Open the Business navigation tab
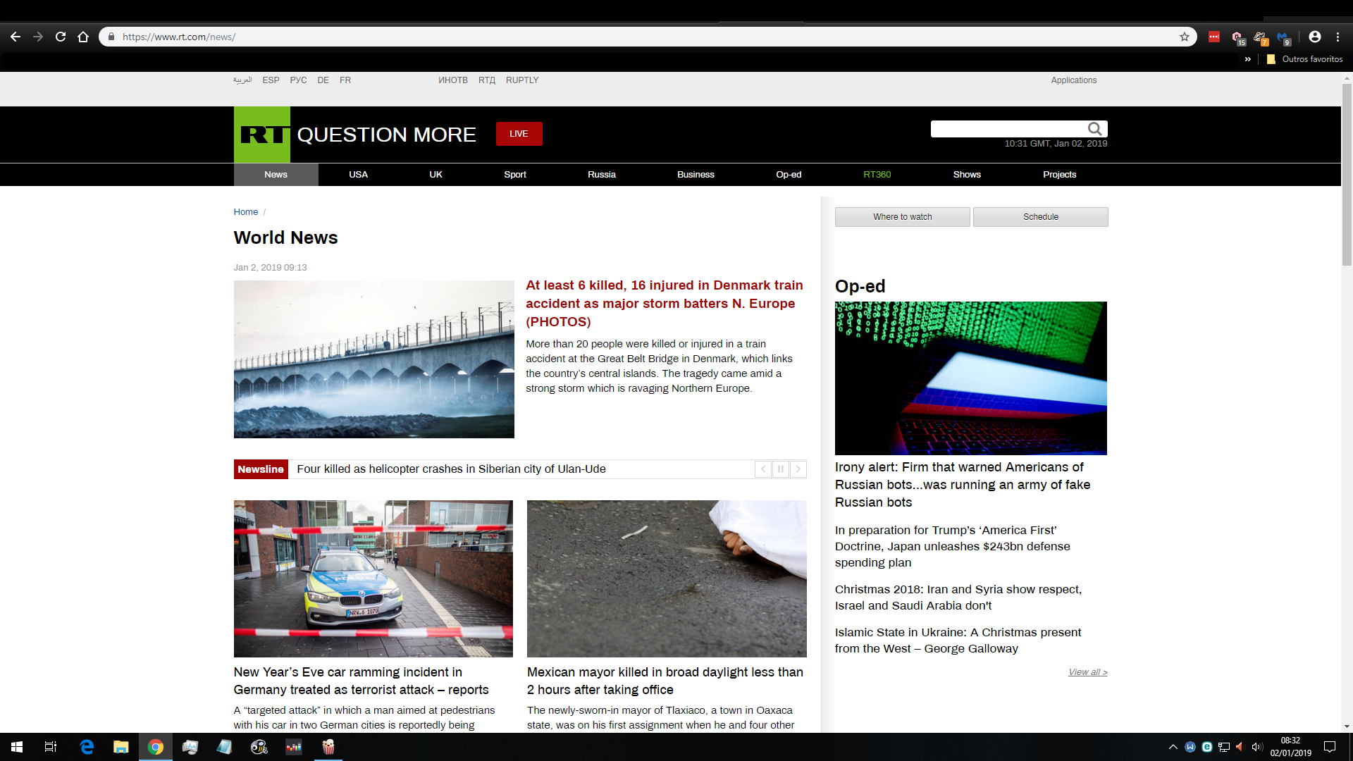This screenshot has width=1353, height=761. click(696, 175)
